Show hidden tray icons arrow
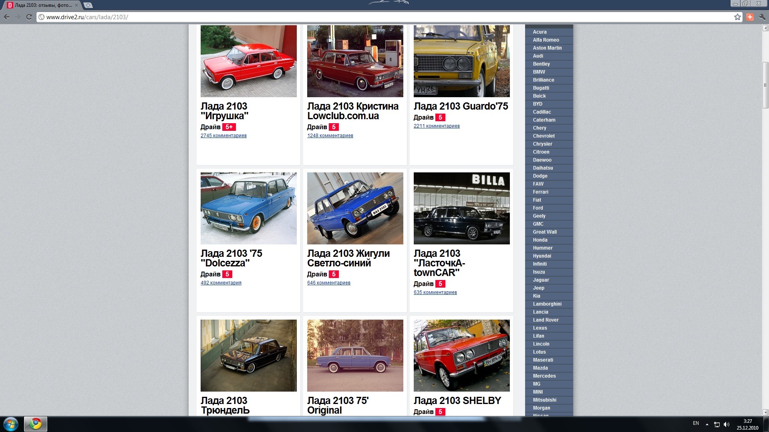The height and width of the screenshot is (432, 769). (x=707, y=424)
